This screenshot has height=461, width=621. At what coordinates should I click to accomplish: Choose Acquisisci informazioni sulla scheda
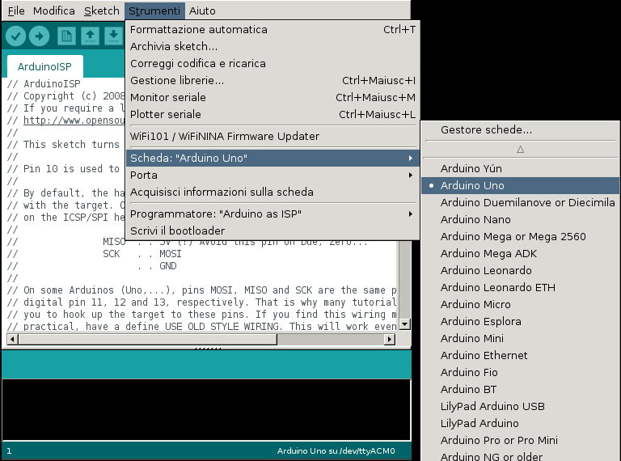click(272, 192)
